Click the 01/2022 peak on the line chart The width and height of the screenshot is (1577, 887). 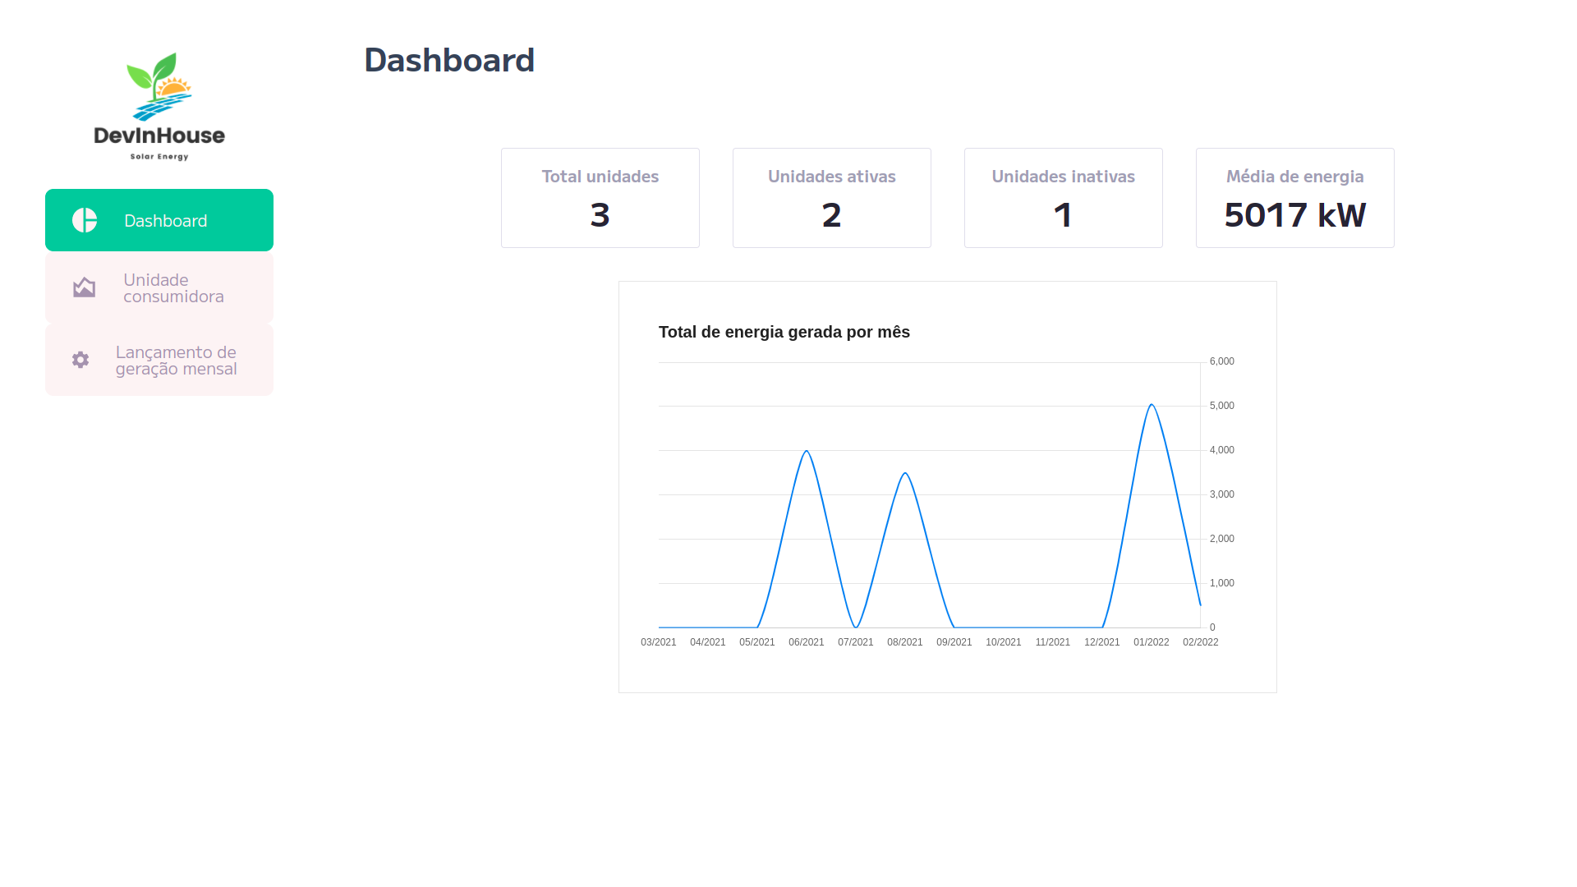click(1152, 404)
